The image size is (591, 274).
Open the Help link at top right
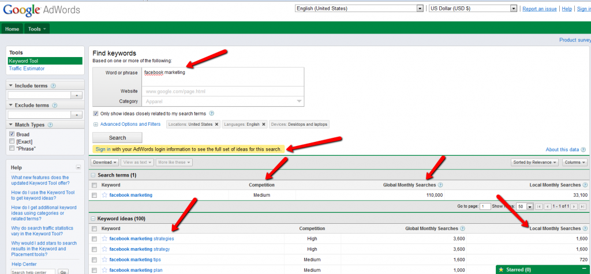click(x=567, y=9)
